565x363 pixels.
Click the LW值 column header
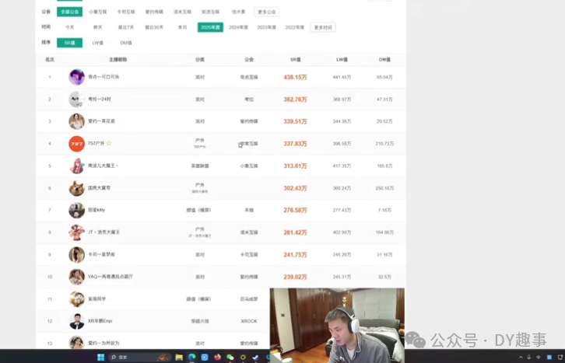tap(342, 59)
